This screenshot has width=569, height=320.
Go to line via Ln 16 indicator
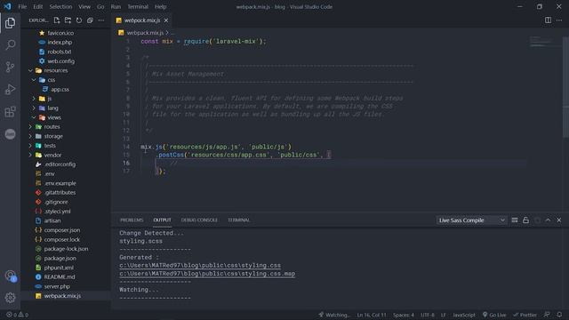pos(372,315)
